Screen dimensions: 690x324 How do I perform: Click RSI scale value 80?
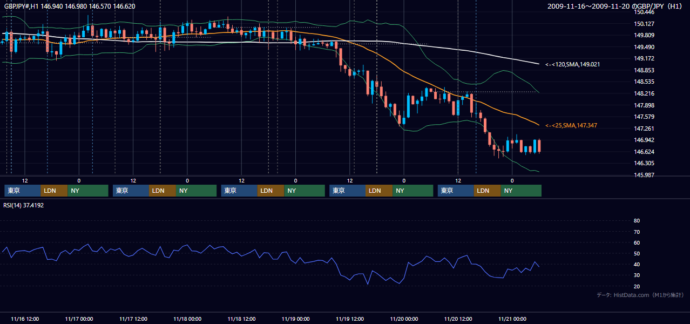coord(637,221)
